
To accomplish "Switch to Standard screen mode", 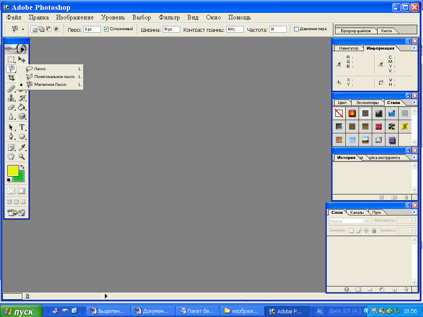I will (10, 201).
